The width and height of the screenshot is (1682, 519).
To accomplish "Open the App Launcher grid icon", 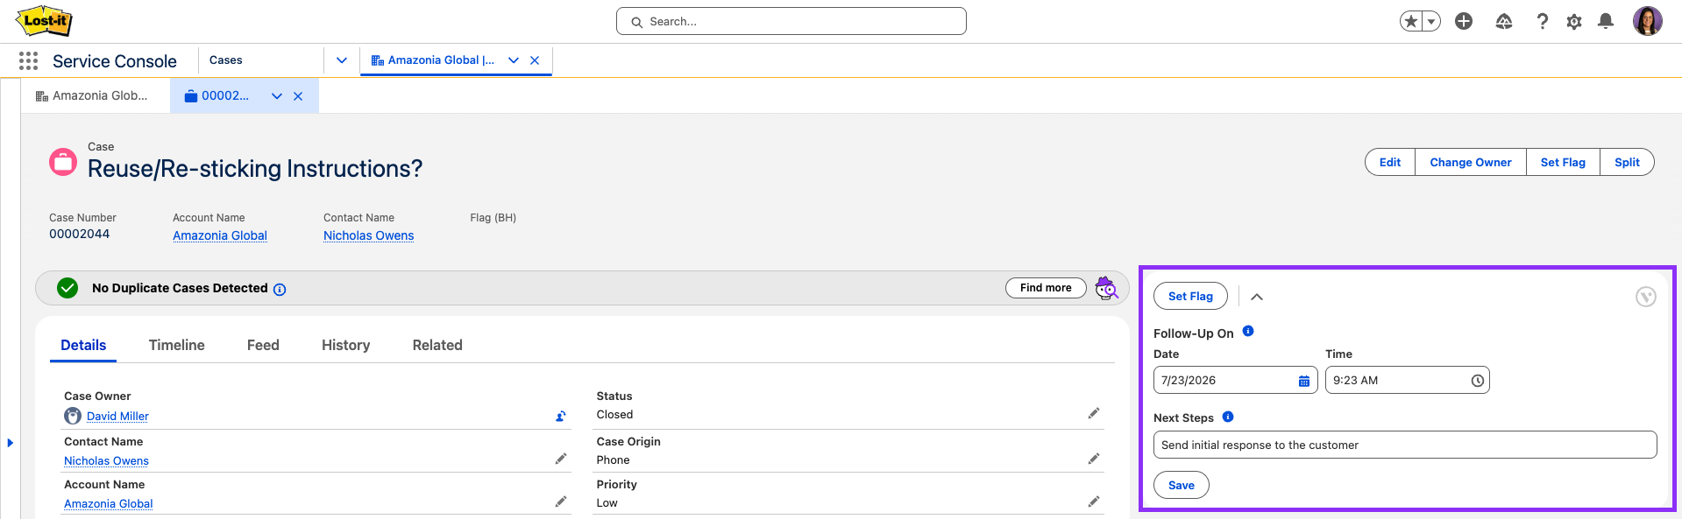I will [28, 60].
